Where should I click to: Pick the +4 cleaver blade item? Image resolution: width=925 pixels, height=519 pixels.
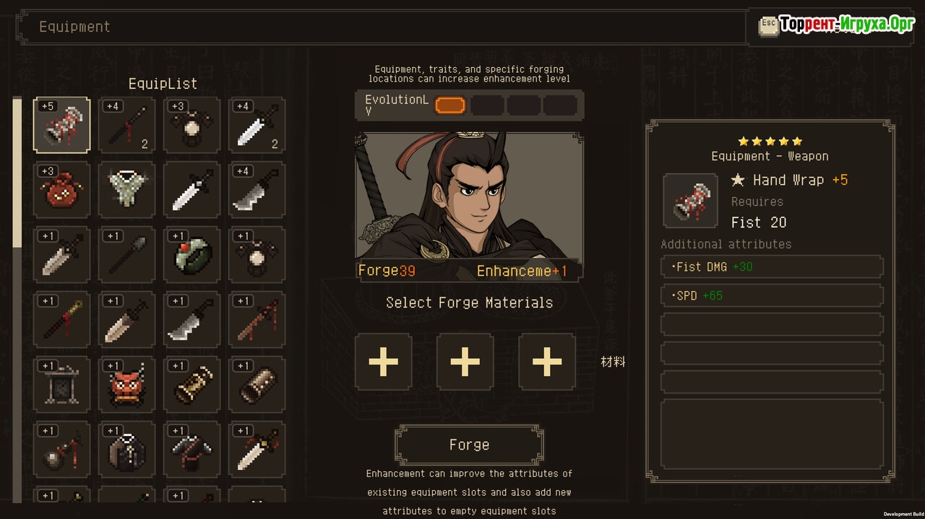click(257, 190)
